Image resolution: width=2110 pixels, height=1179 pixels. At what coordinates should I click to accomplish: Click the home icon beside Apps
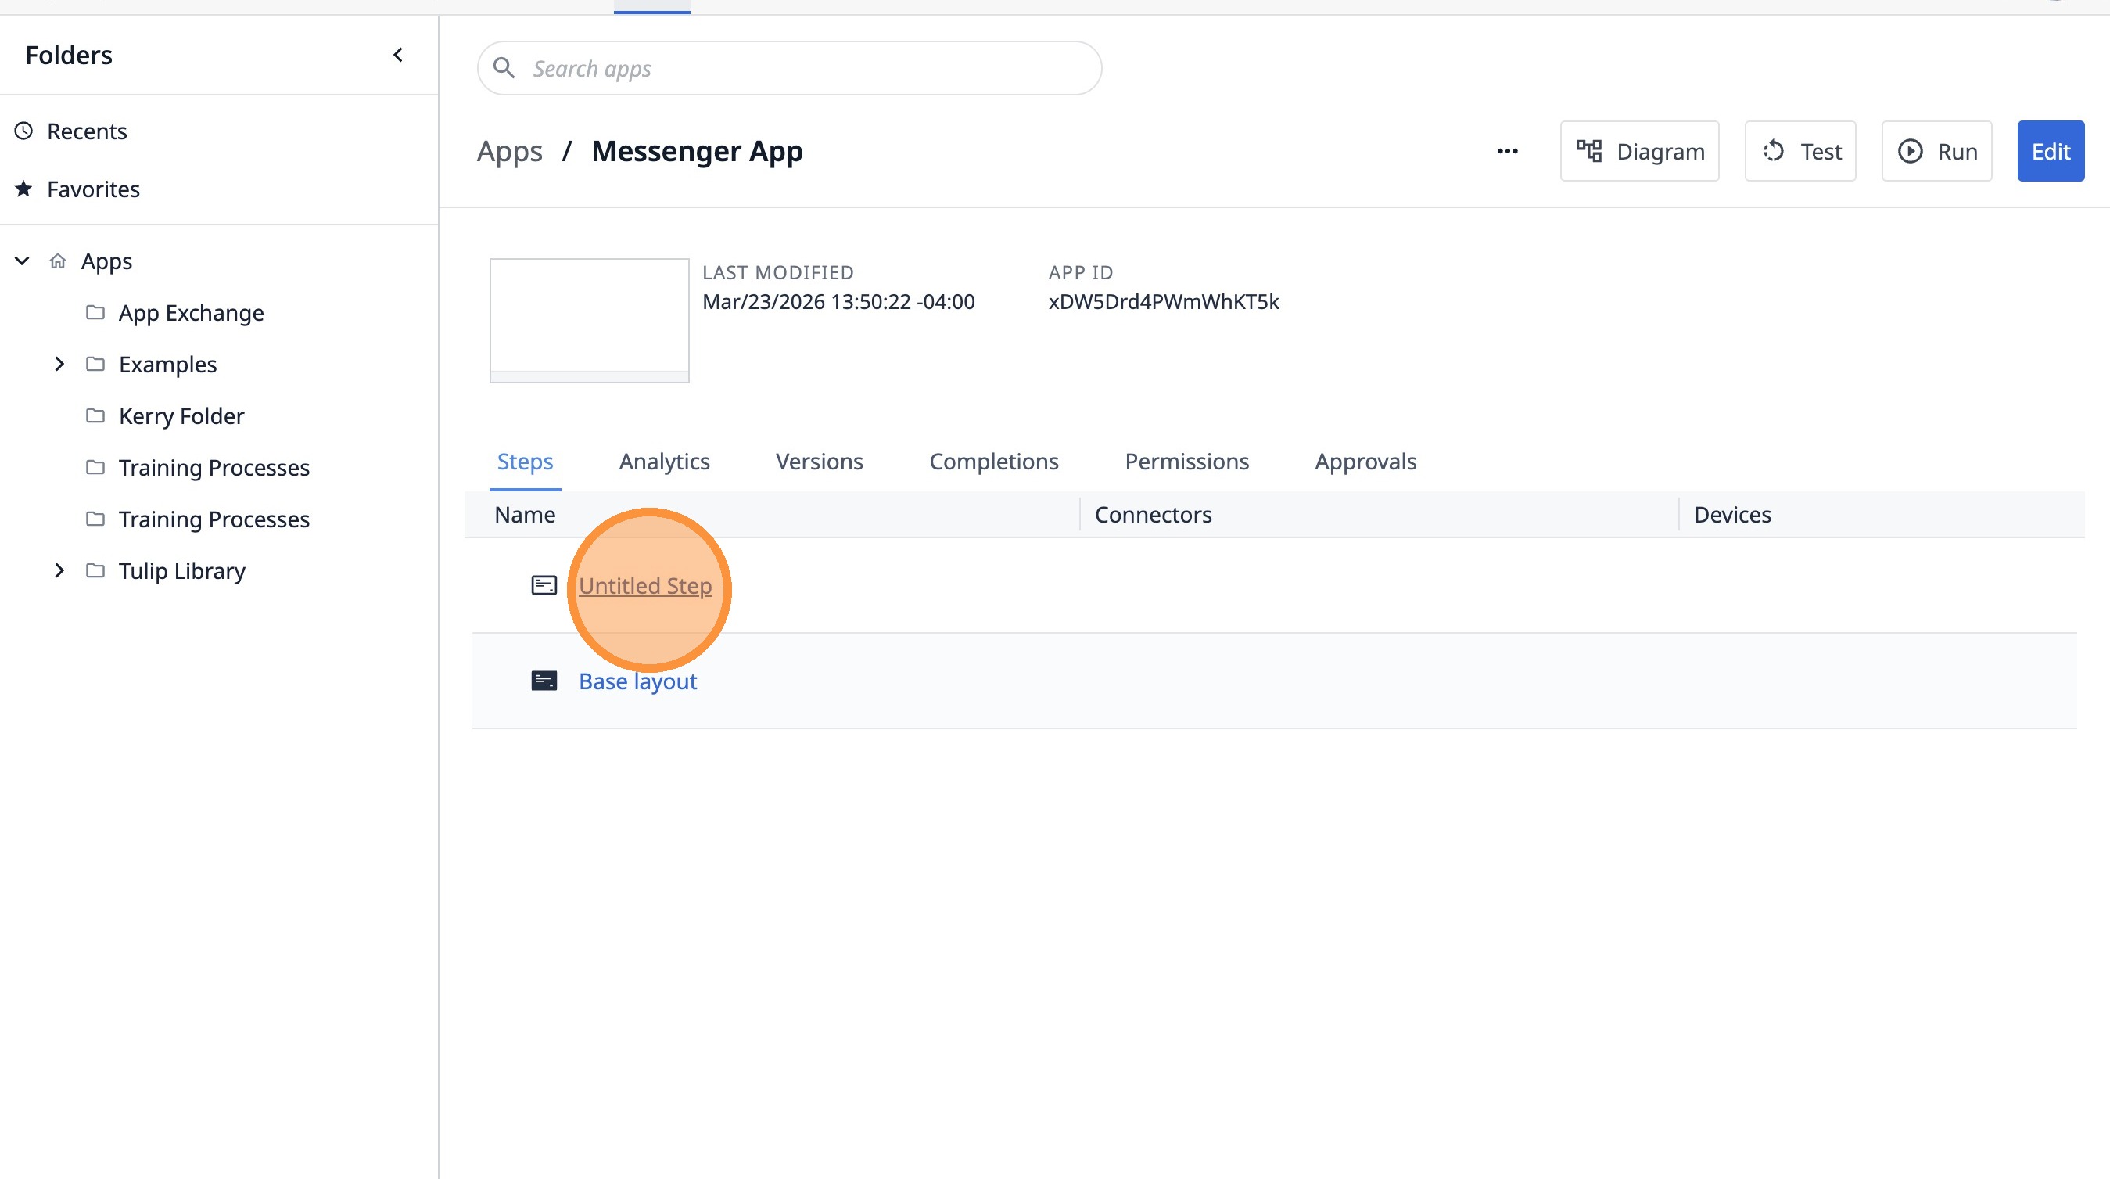point(57,261)
